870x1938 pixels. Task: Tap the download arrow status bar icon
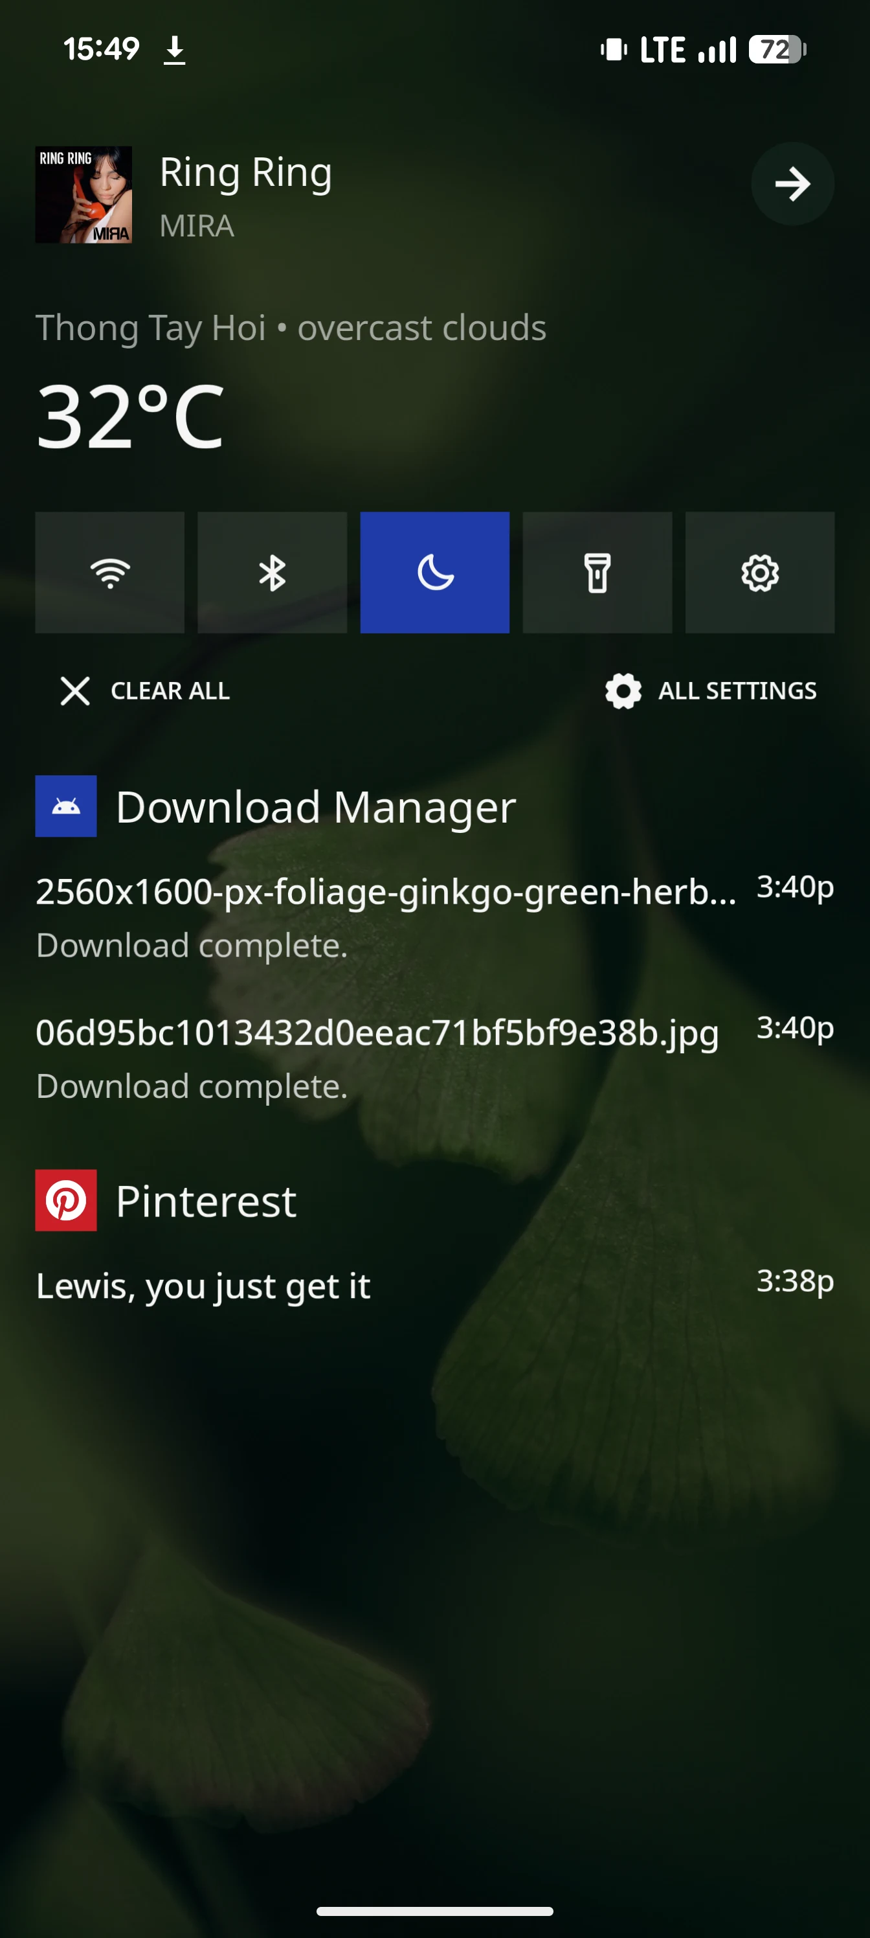pyautogui.click(x=174, y=51)
